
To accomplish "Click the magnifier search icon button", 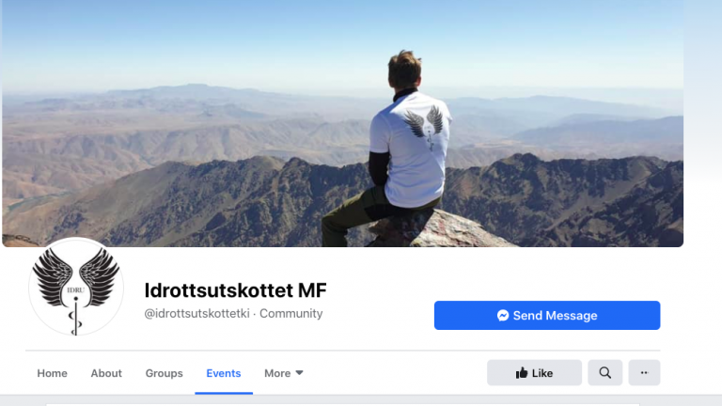I will pos(605,373).
